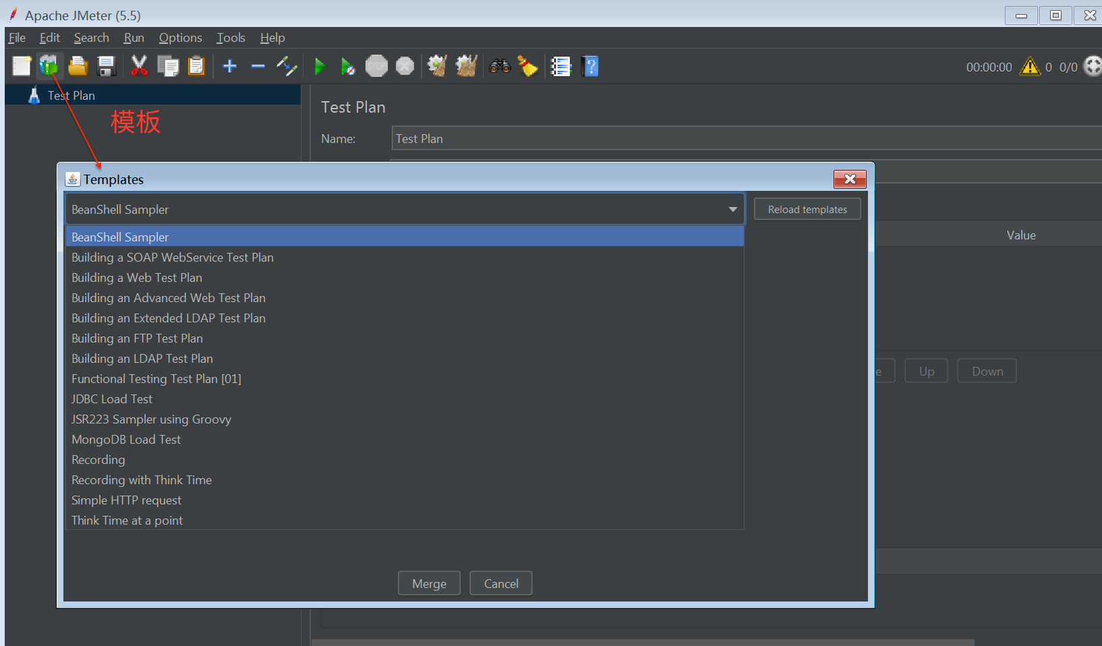Open the Run menu
This screenshot has width=1102, height=646.
[x=134, y=38]
